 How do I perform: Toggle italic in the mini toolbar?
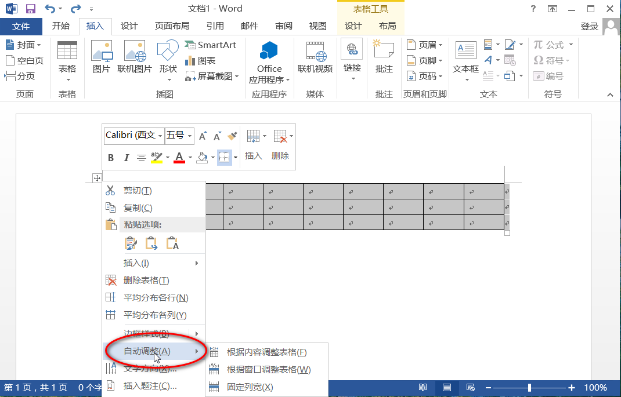(127, 158)
